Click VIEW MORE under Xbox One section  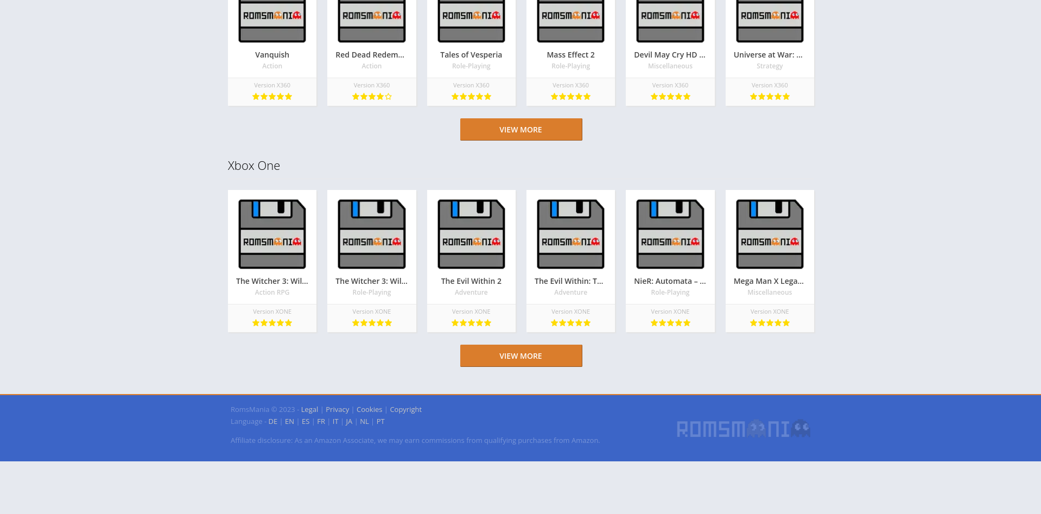[x=520, y=356]
